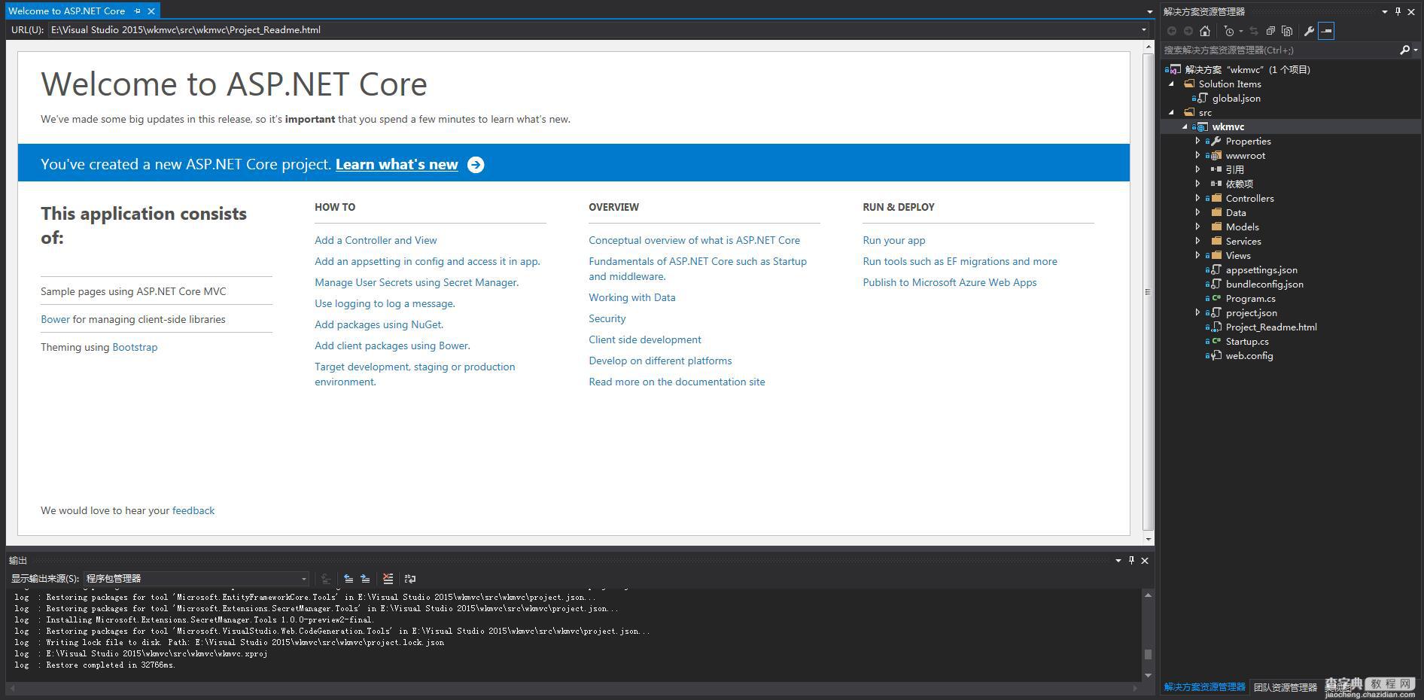Switch to the 解决方案资源管理器 bottom tab
Screen dimensions: 1424x700
click(x=1204, y=687)
